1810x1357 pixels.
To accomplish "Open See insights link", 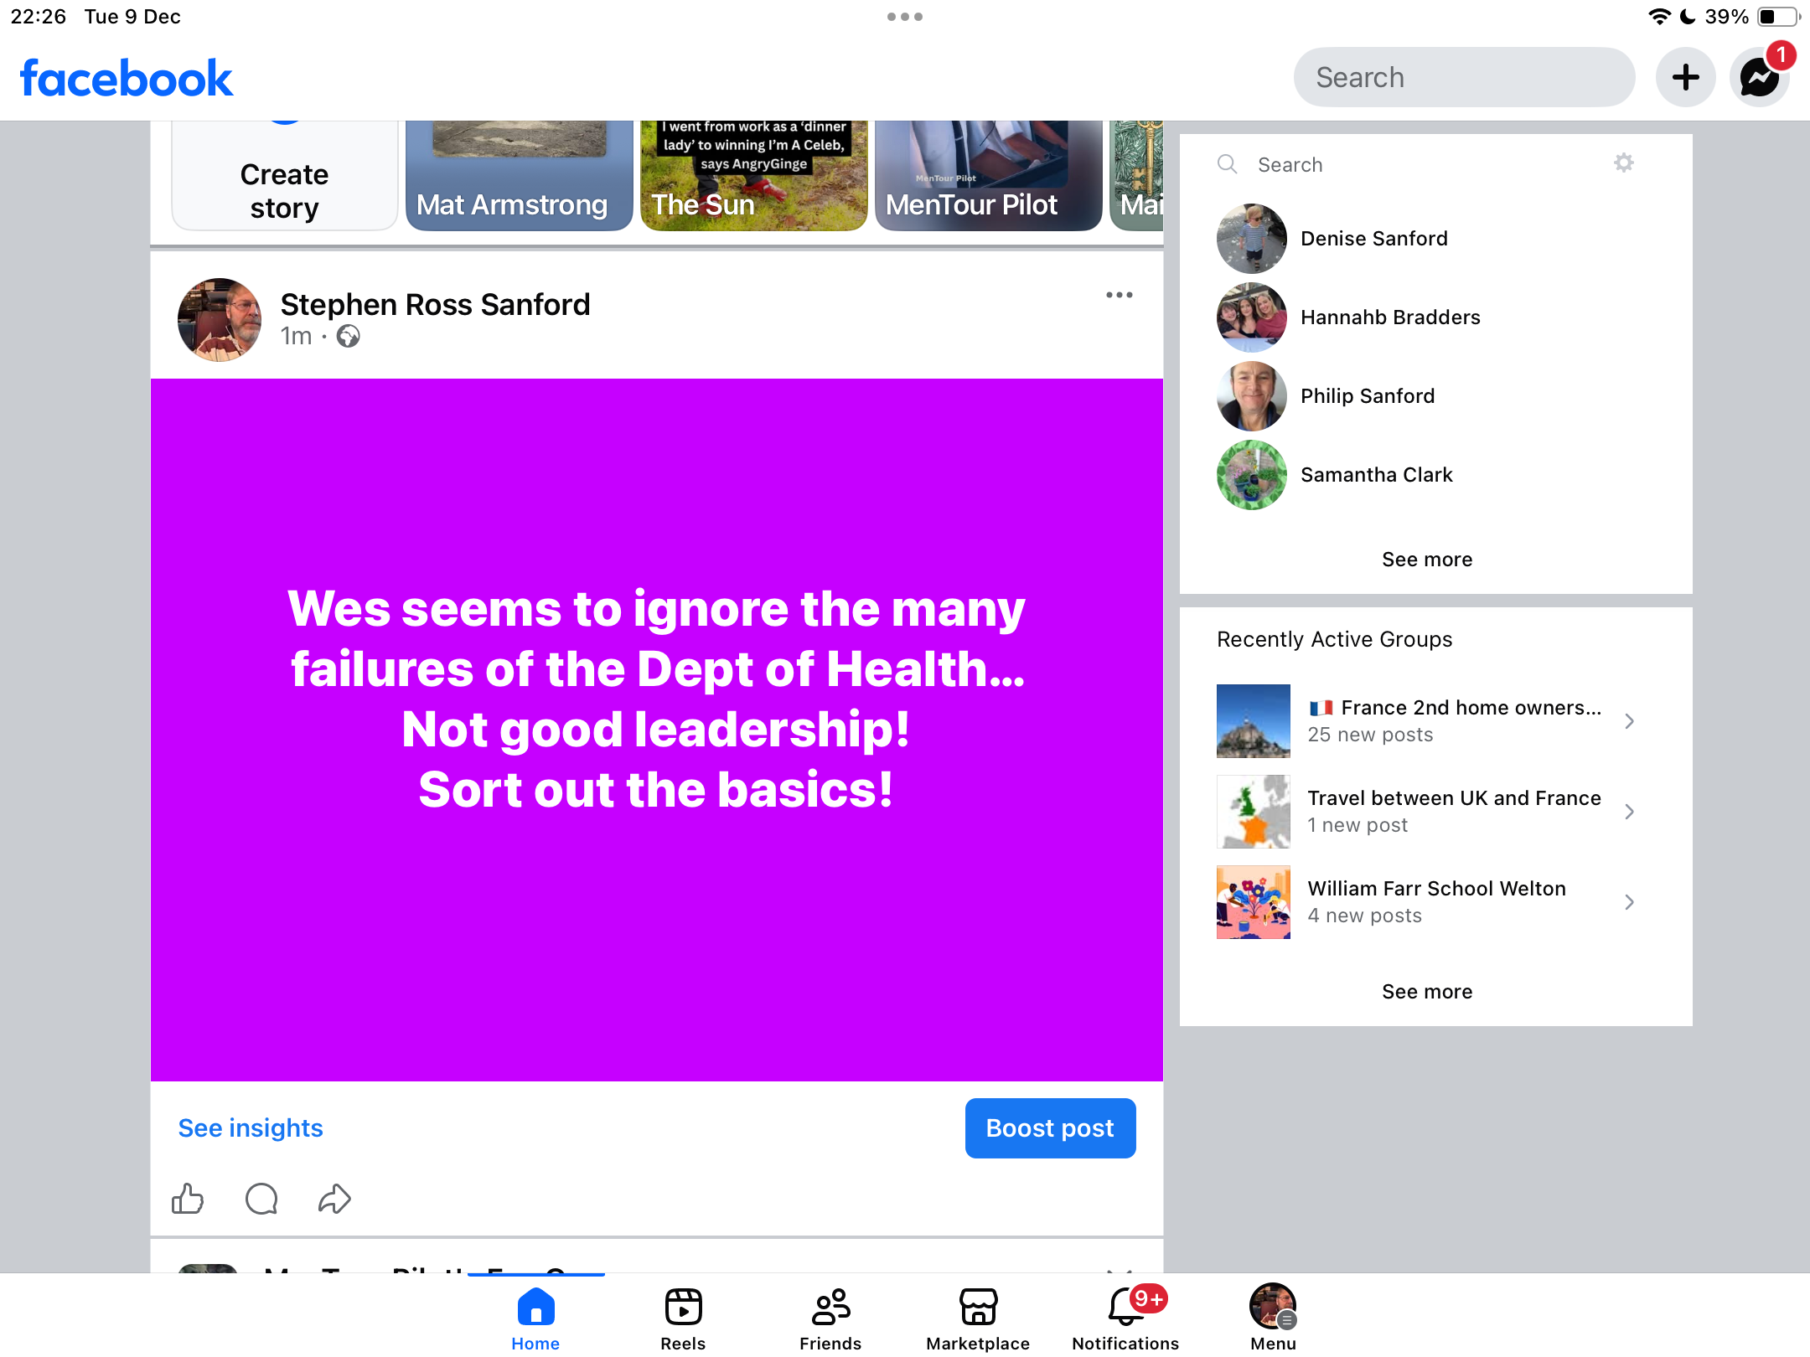I will click(x=251, y=1128).
